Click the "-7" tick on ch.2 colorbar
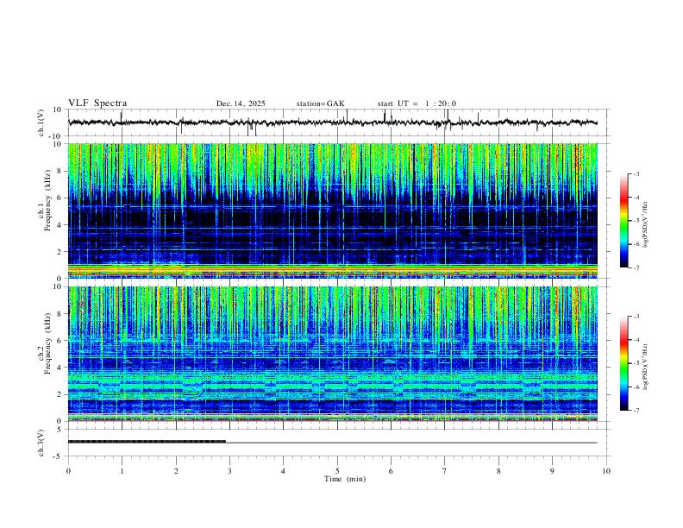This screenshot has width=683, height=528. coord(636,411)
